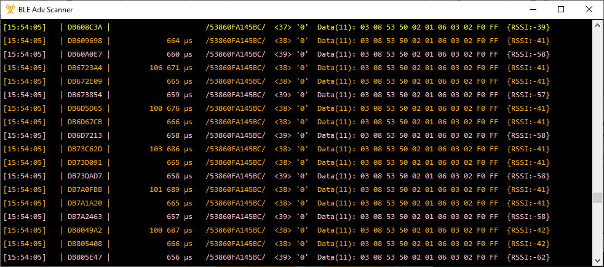This screenshot has height=267, width=604.
Task: Click the <39> channel in the DB673854 row
Action: click(x=283, y=95)
